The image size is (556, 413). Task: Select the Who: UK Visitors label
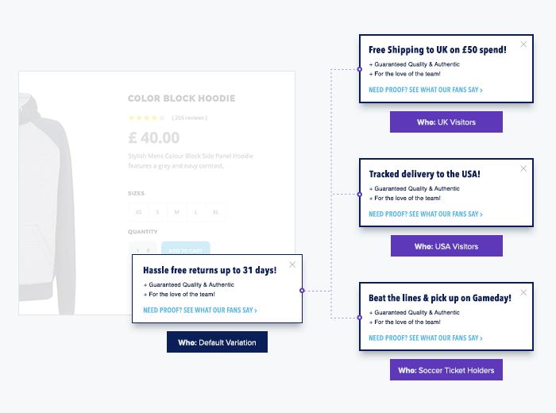pos(446,122)
